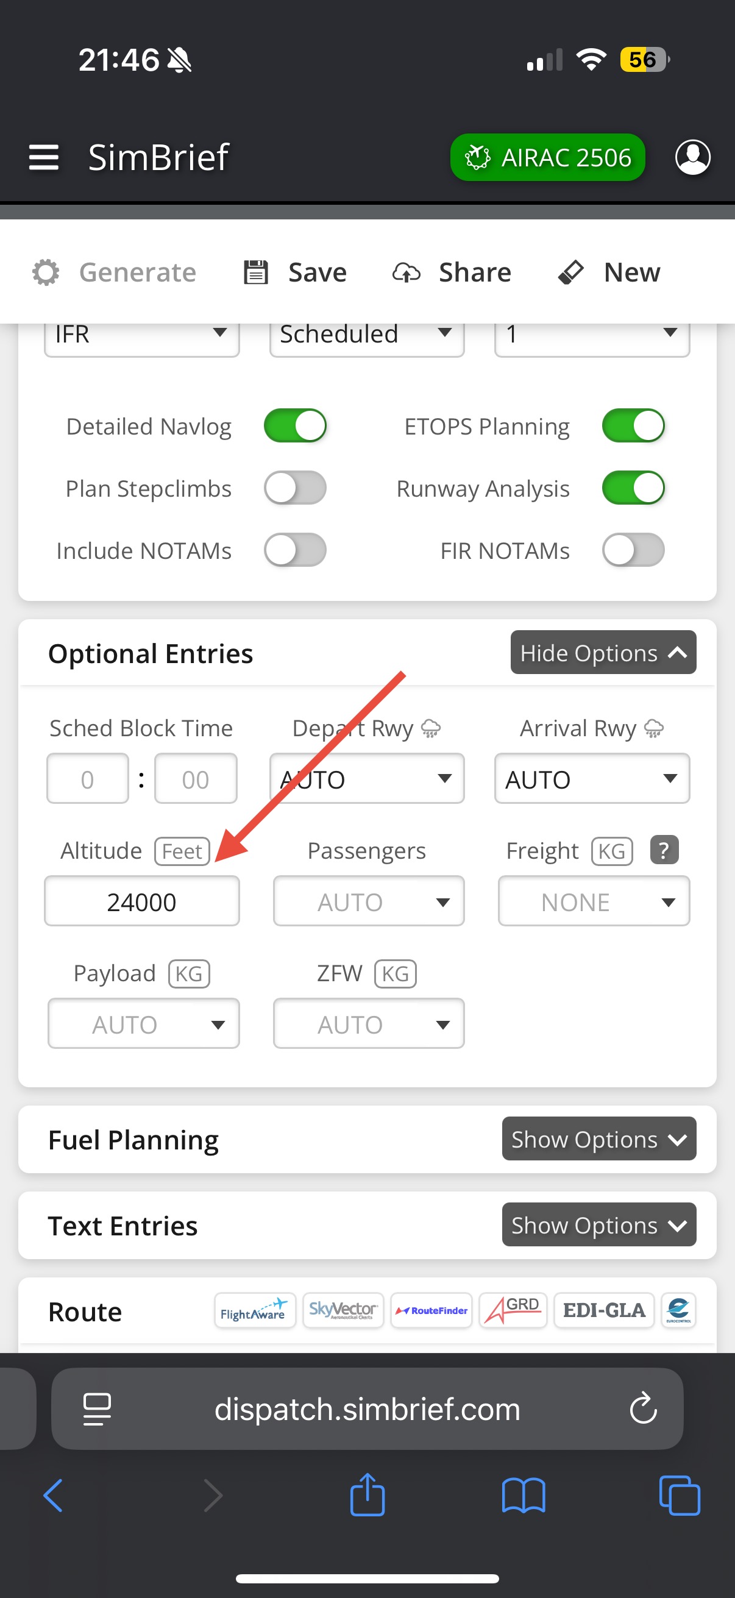Click the Freight help question mark
Viewport: 735px width, 1598px height.
pos(664,850)
